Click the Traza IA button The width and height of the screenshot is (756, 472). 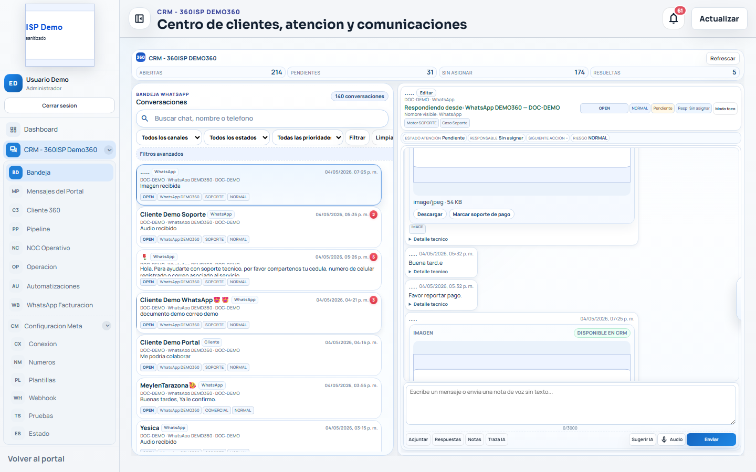pyautogui.click(x=497, y=439)
